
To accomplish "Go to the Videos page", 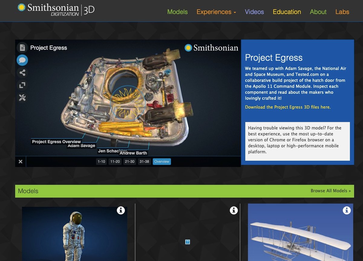I will (x=254, y=12).
